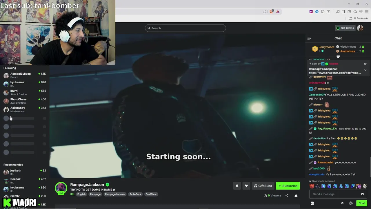Click the OneWater tag
Screen dimensions: 371x209
pyautogui.click(x=151, y=194)
